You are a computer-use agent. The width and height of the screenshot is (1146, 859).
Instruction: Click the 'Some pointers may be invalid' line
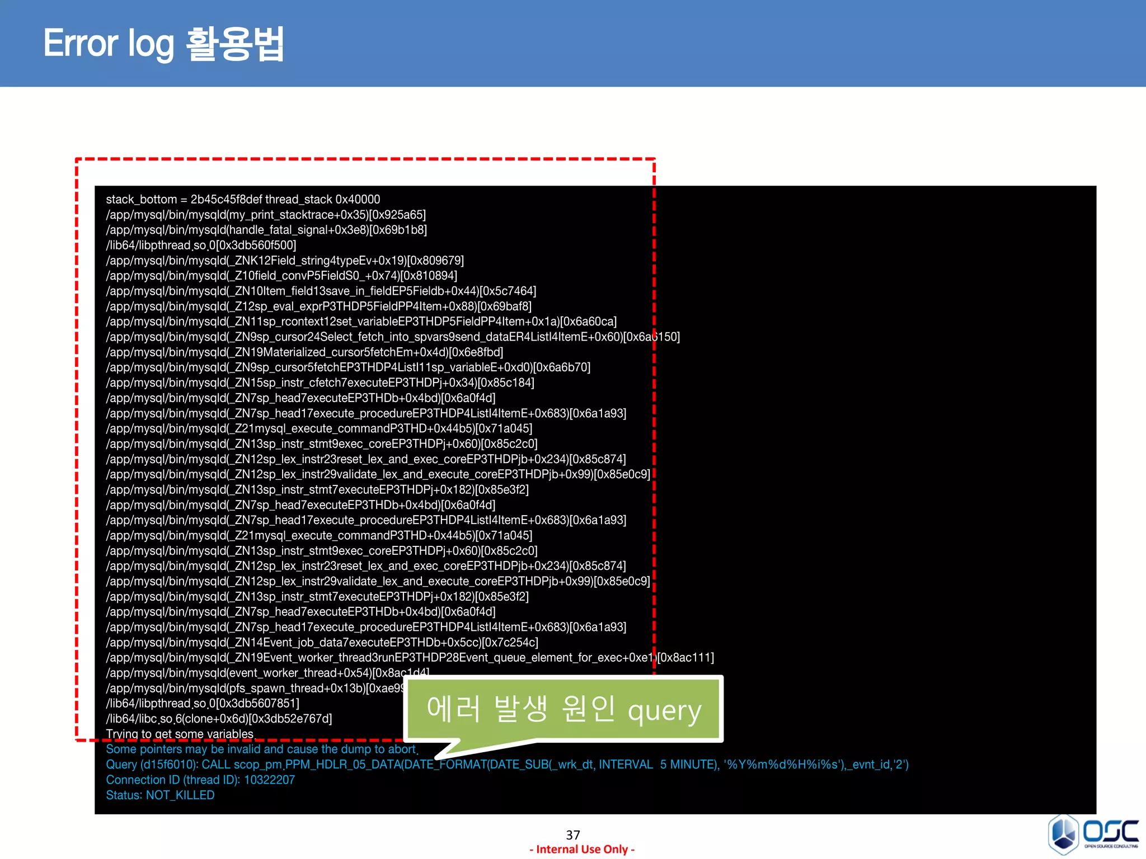(x=262, y=749)
